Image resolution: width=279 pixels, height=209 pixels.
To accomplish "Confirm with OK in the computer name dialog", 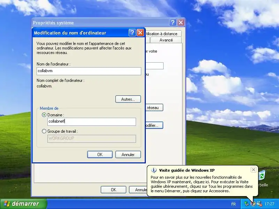I will (x=100, y=154).
